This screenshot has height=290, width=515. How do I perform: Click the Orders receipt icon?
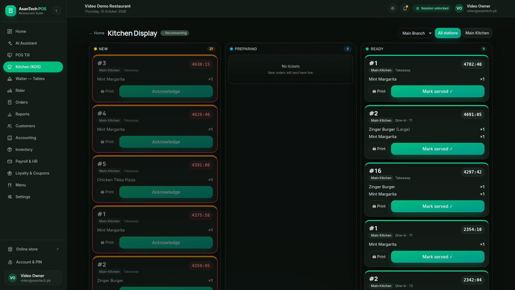point(10,102)
